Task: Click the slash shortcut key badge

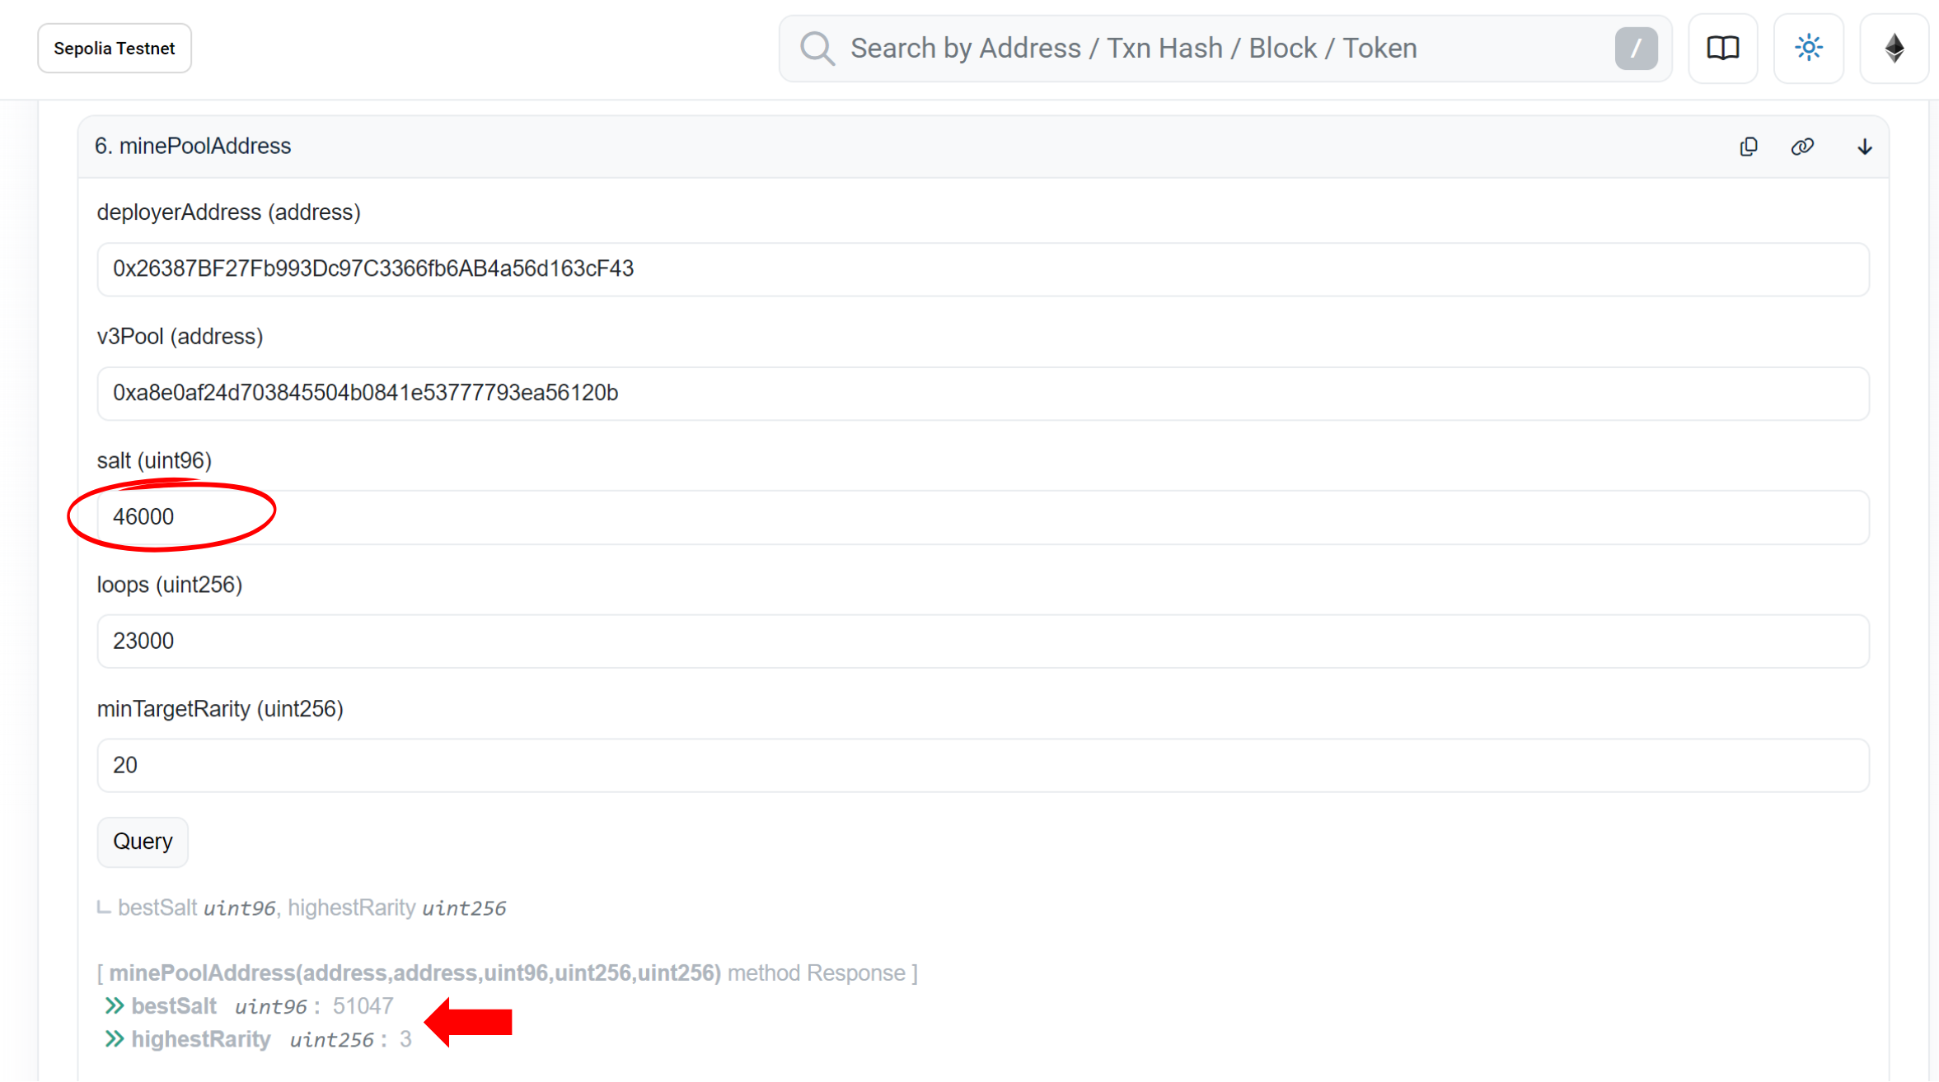Action: coord(1636,49)
